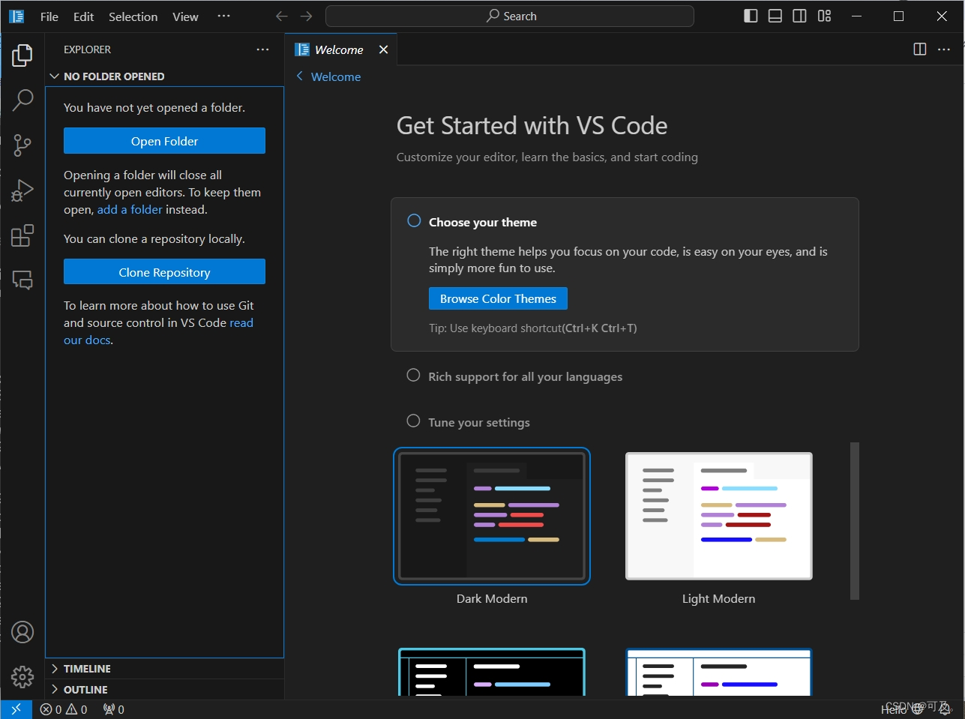This screenshot has height=719, width=965.
Task: Toggle the primary side bar layout icon
Action: [751, 16]
